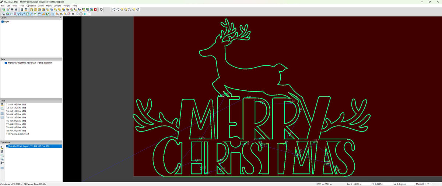Click the cyan bolt icon beside the T tool
Screen dimensions: 442x186
tap(85, 14)
